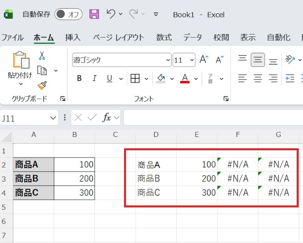Toggle Bold formatting
Viewport: 303px width, 243px height.
coord(79,78)
